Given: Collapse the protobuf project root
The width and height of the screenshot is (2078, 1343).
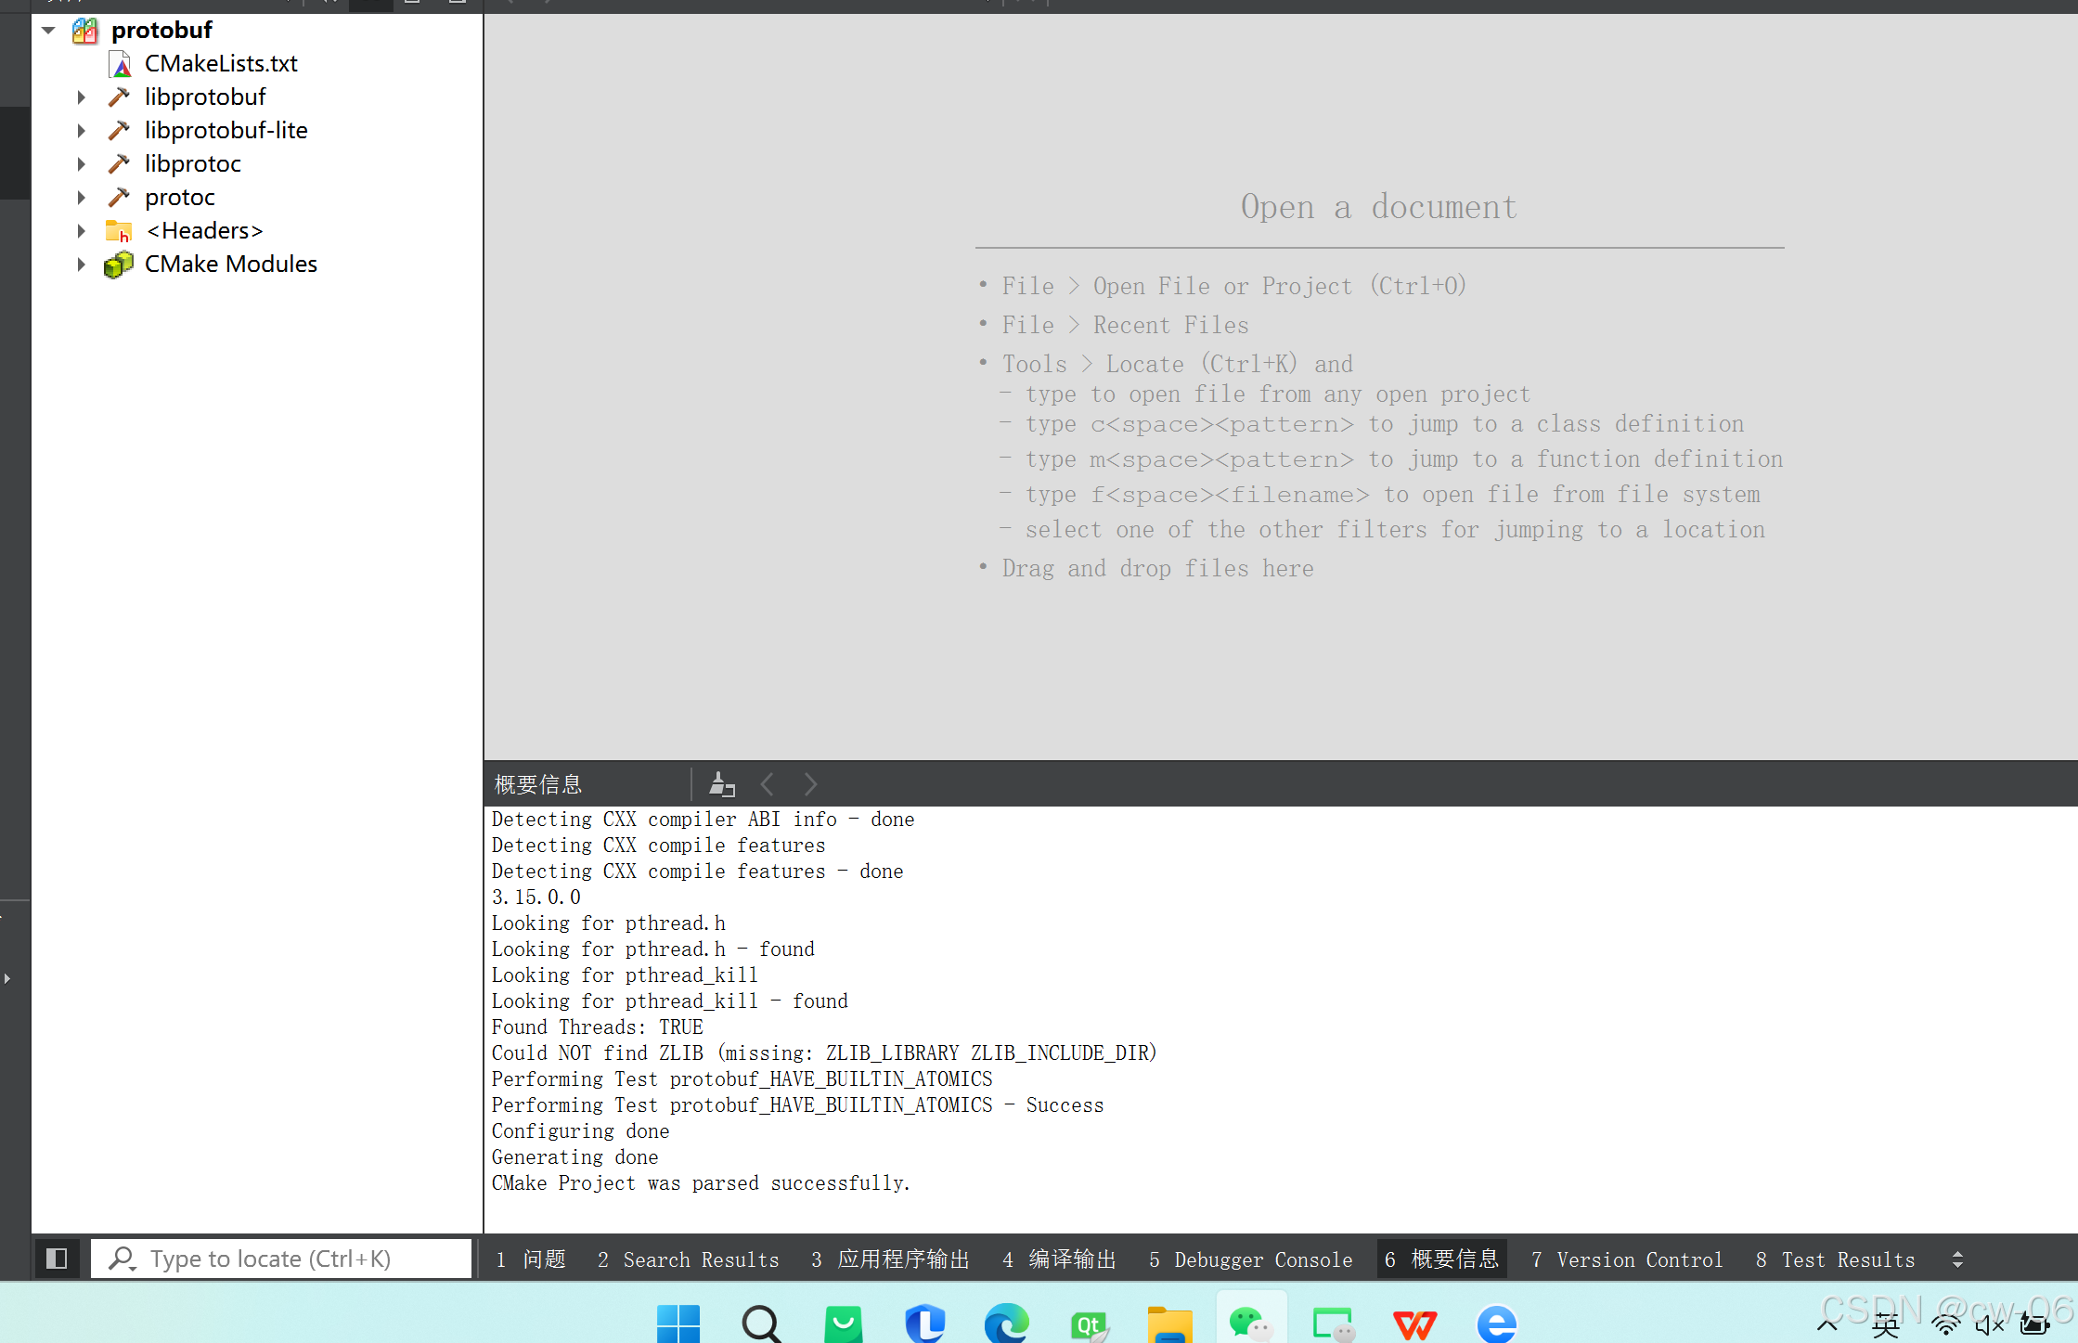Looking at the screenshot, I should 49,31.
